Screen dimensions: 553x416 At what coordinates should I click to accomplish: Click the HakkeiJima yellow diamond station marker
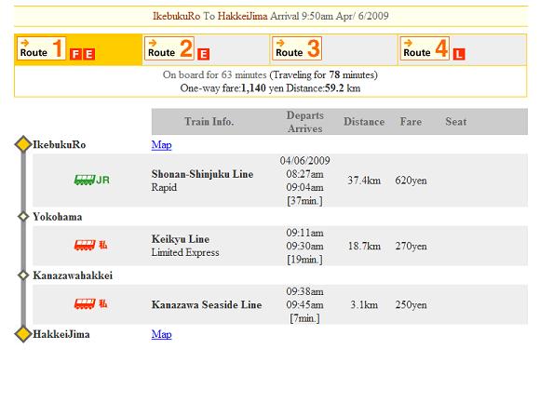(23, 334)
